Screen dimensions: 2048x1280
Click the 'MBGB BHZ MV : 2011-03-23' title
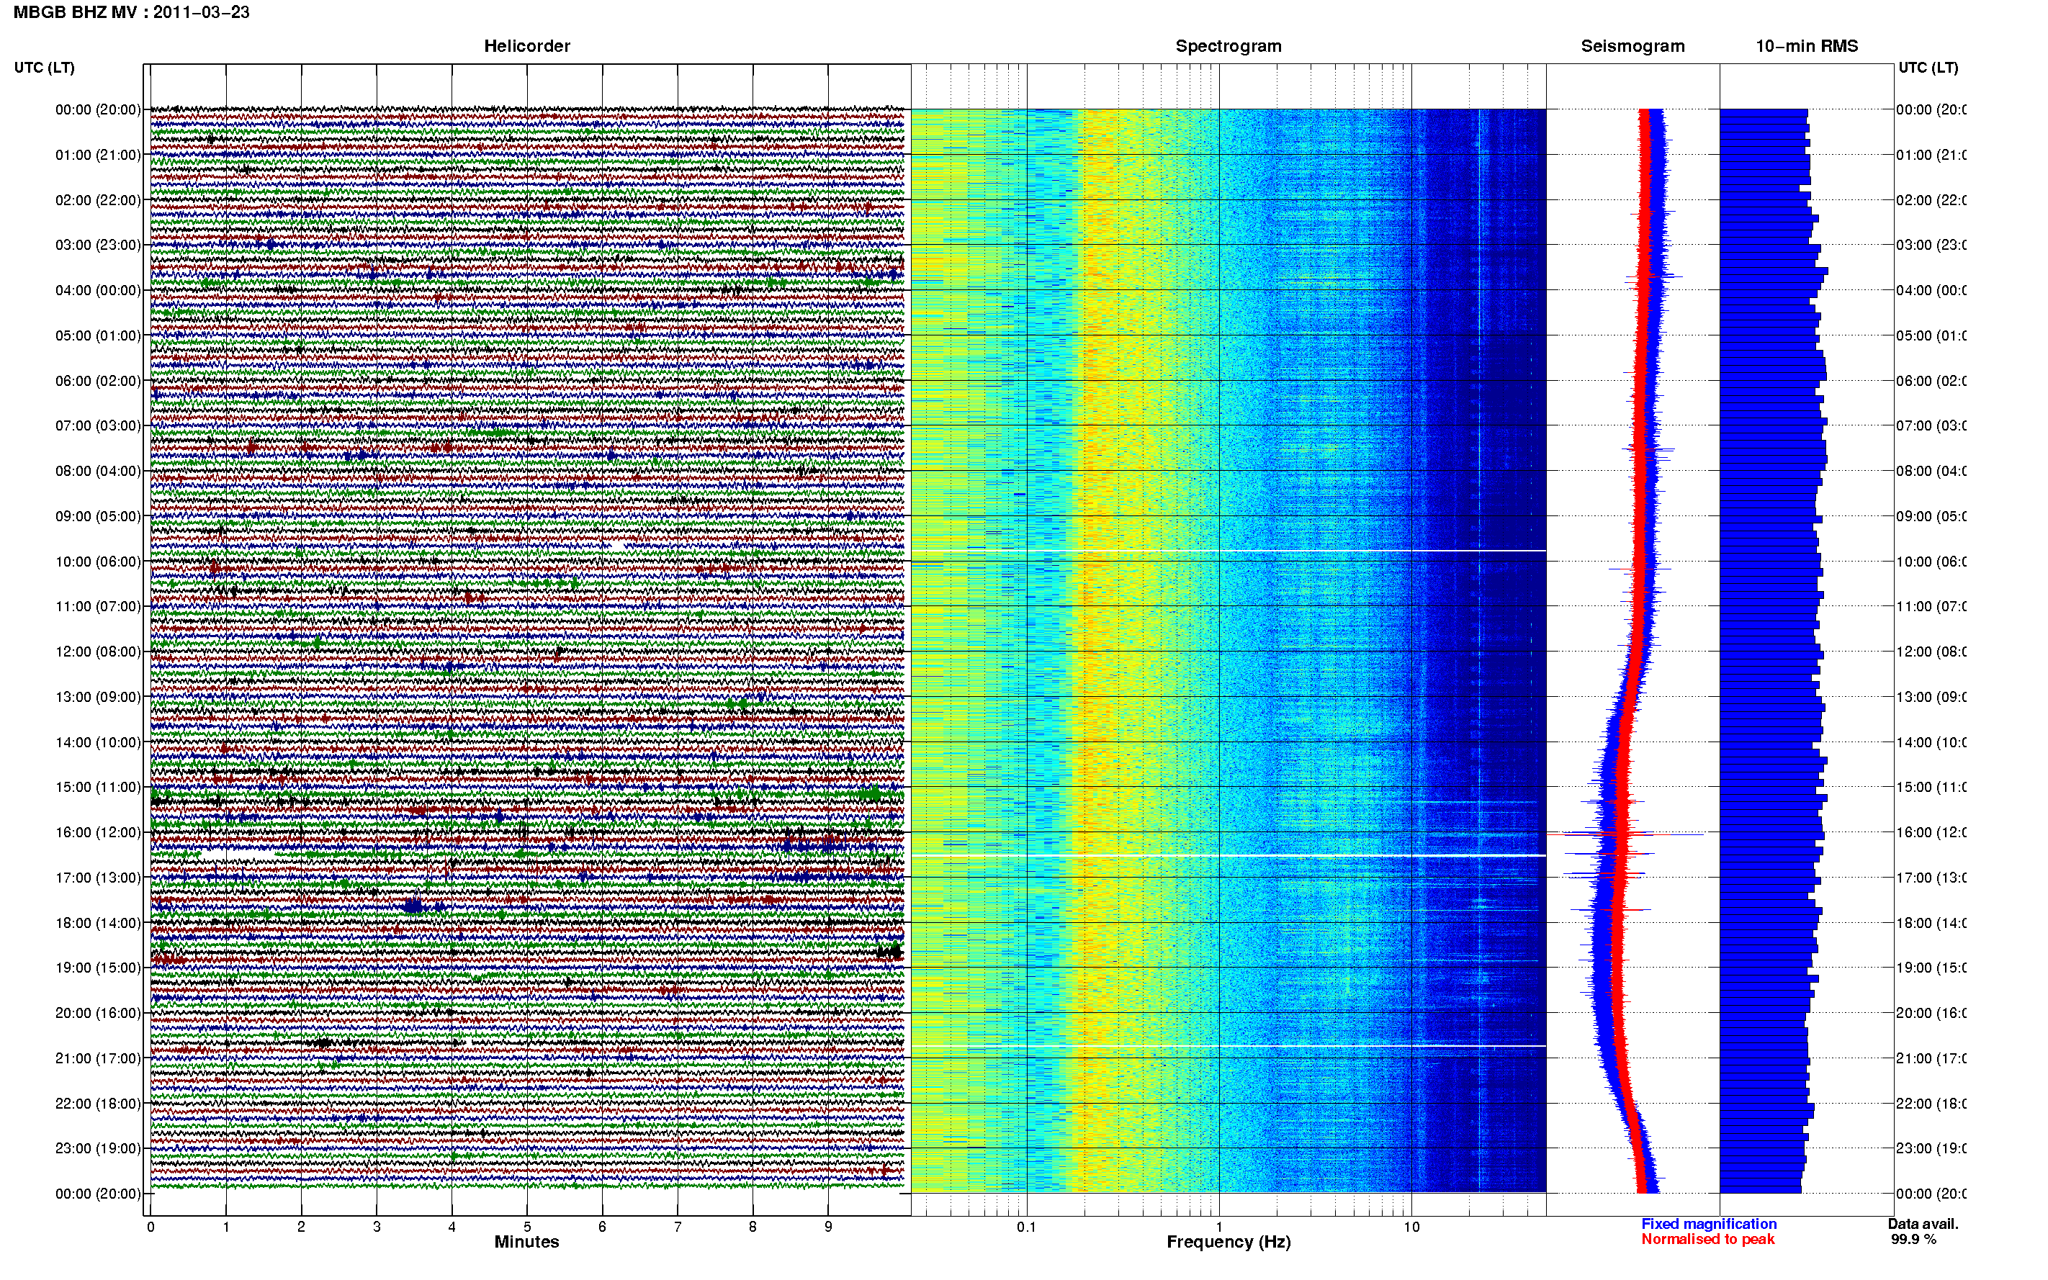[x=131, y=12]
